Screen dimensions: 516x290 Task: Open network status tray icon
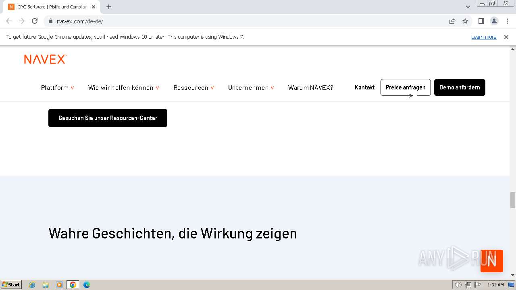tap(468, 285)
